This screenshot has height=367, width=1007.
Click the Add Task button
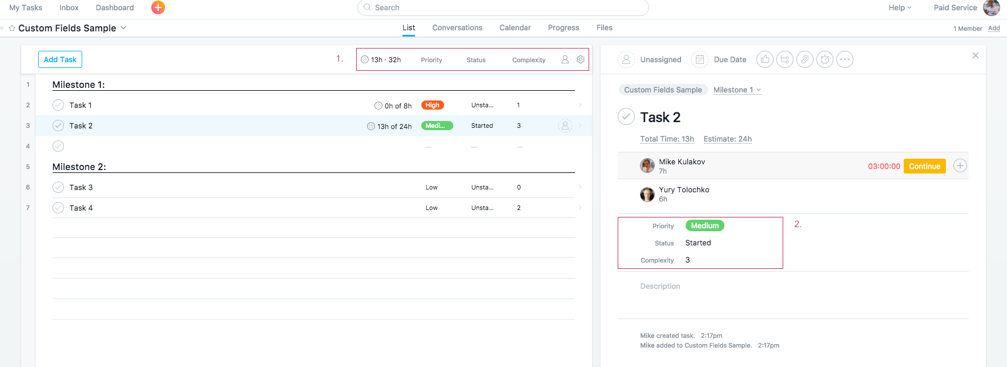tap(60, 59)
